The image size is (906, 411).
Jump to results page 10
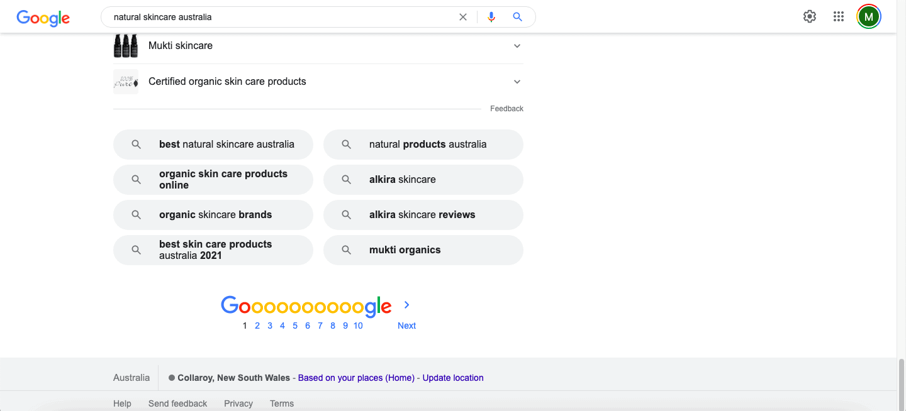(358, 326)
